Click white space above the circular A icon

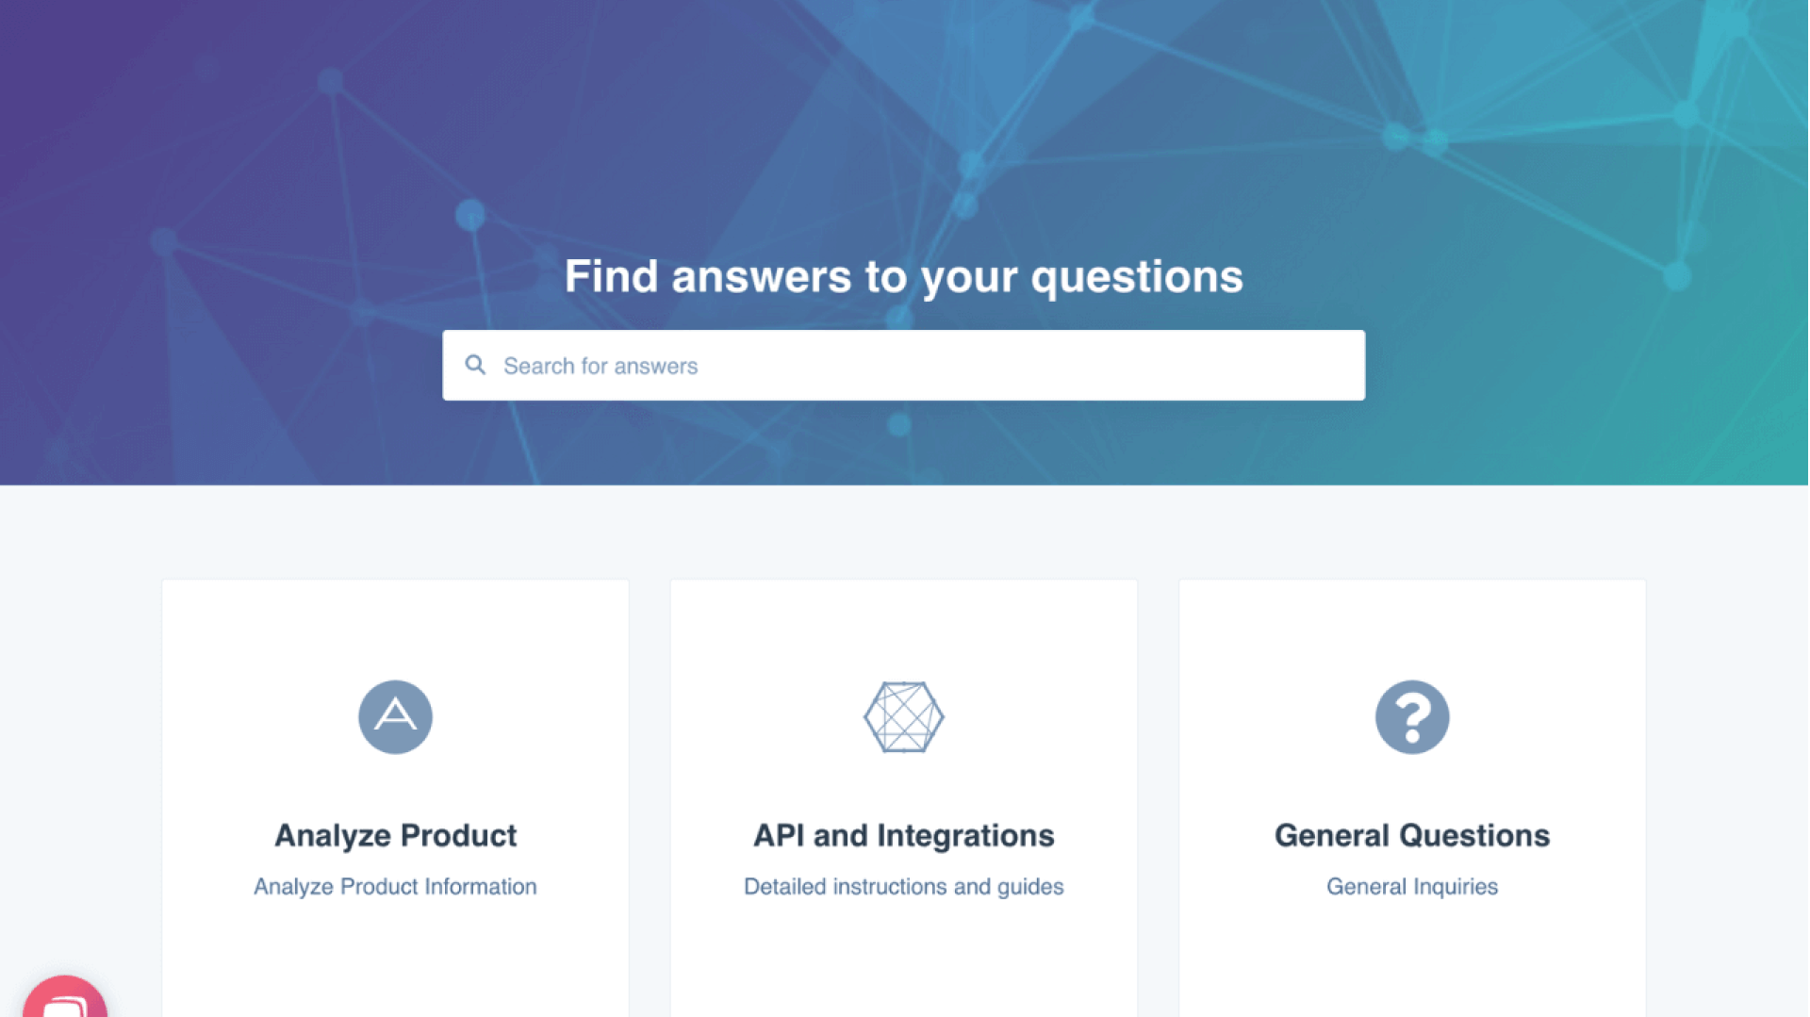[395, 629]
